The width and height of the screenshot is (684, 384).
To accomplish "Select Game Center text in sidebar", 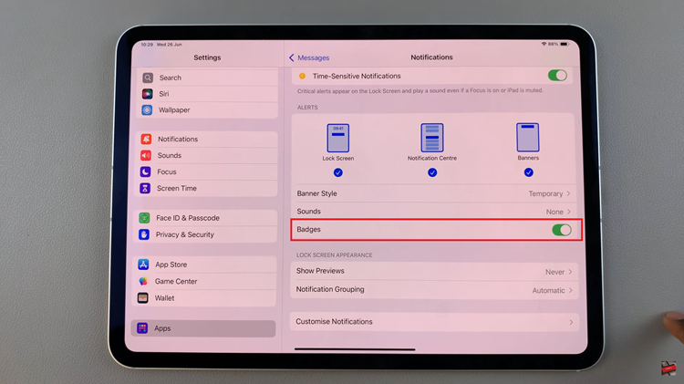I will coord(176,282).
